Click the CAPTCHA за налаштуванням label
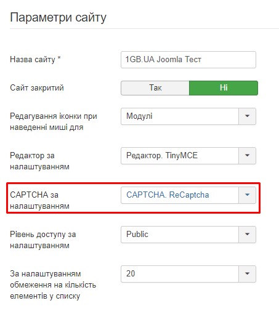The height and width of the screenshot is (314, 279). coord(39,200)
